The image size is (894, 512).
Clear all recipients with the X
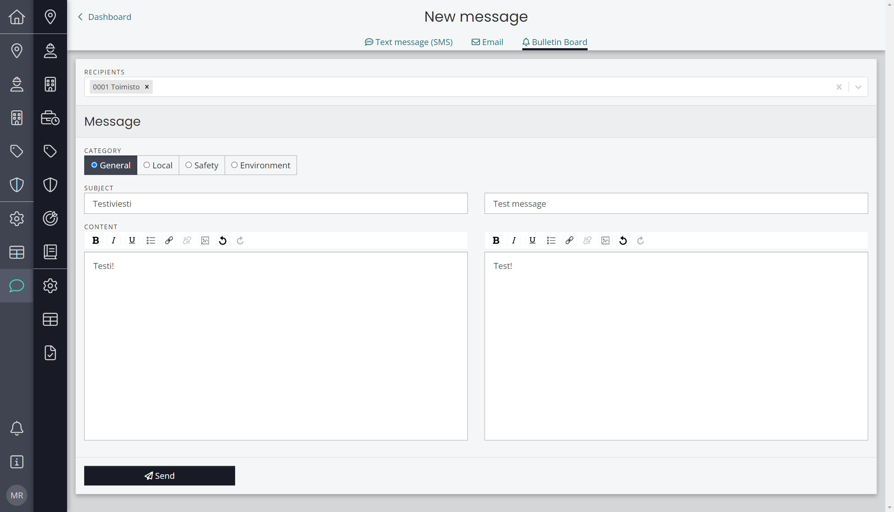pyautogui.click(x=839, y=87)
